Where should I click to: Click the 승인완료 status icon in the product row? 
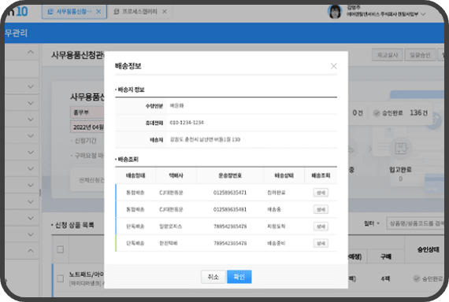pos(417,278)
